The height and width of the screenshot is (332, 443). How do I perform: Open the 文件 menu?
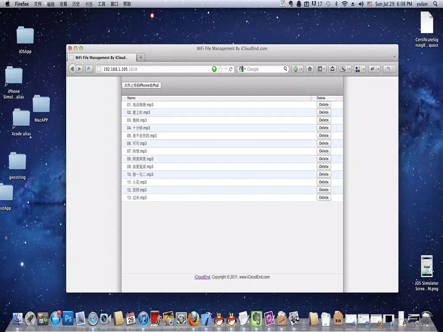pos(38,4)
